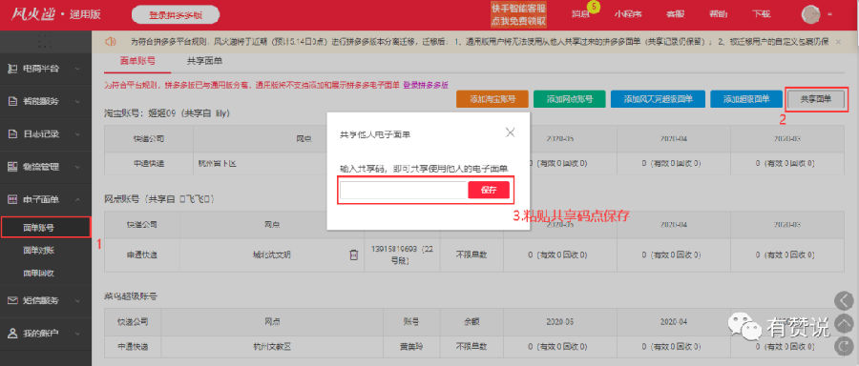Screen dimensions: 859x366
Task: Click the refresh floating icon
Action: tap(844, 345)
